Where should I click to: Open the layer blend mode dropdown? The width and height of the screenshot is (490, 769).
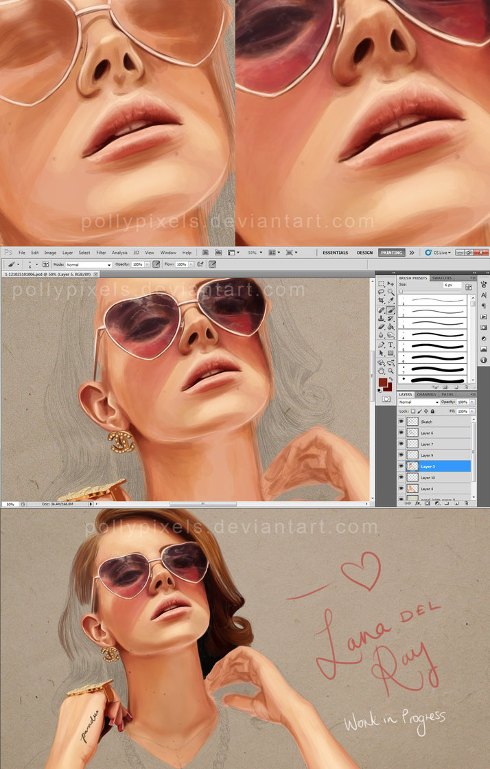coord(419,402)
